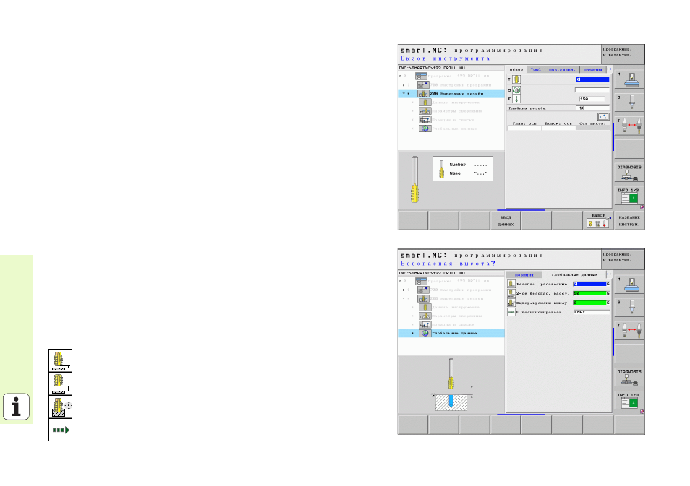This screenshot has height=486, width=690.
Task: Click the secondary axis coordinate input field
Action: (559, 129)
